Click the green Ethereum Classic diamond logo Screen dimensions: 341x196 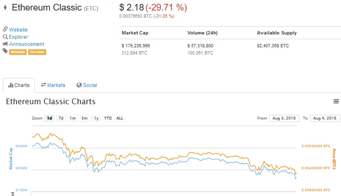click(5, 8)
